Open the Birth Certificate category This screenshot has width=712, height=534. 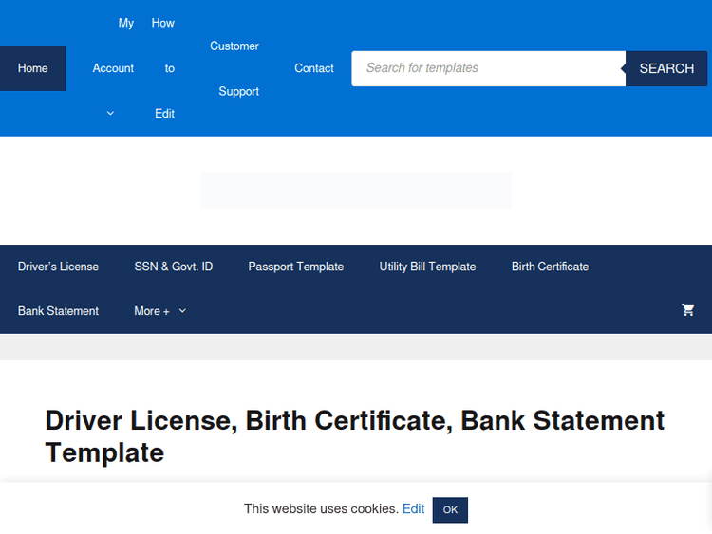[550, 267]
